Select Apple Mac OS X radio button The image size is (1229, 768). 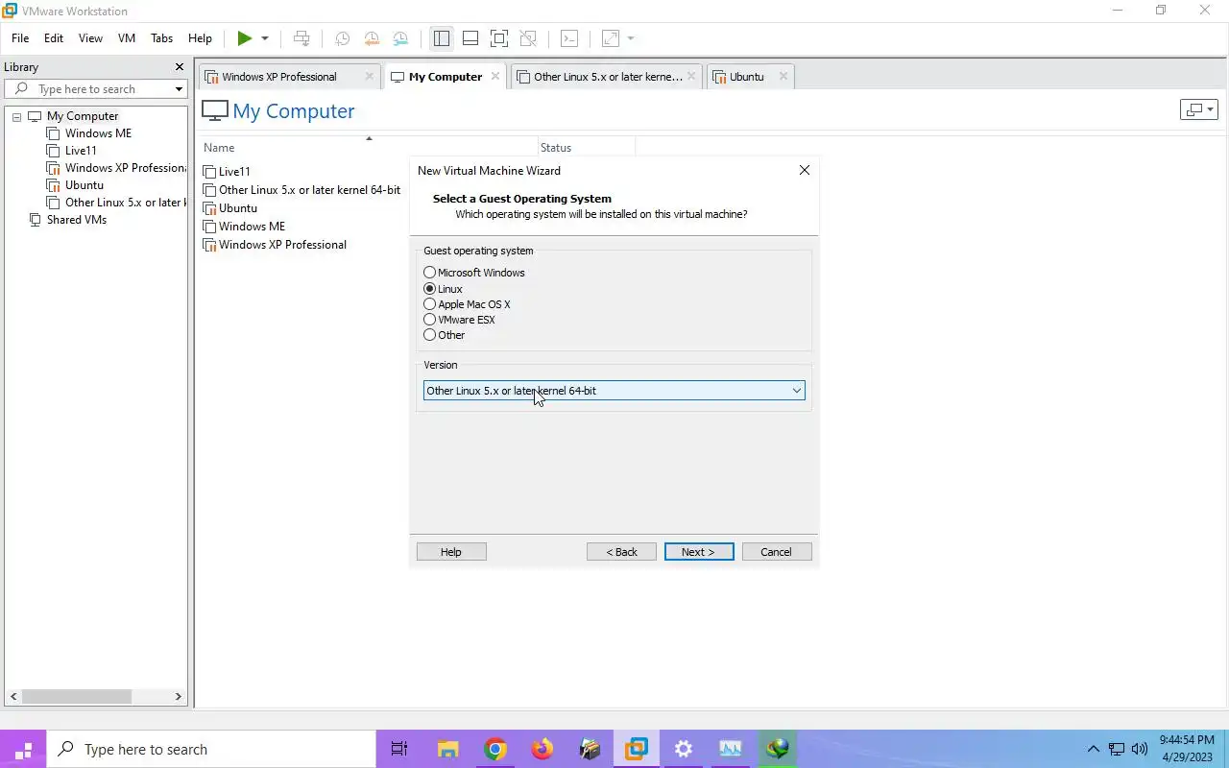(430, 304)
